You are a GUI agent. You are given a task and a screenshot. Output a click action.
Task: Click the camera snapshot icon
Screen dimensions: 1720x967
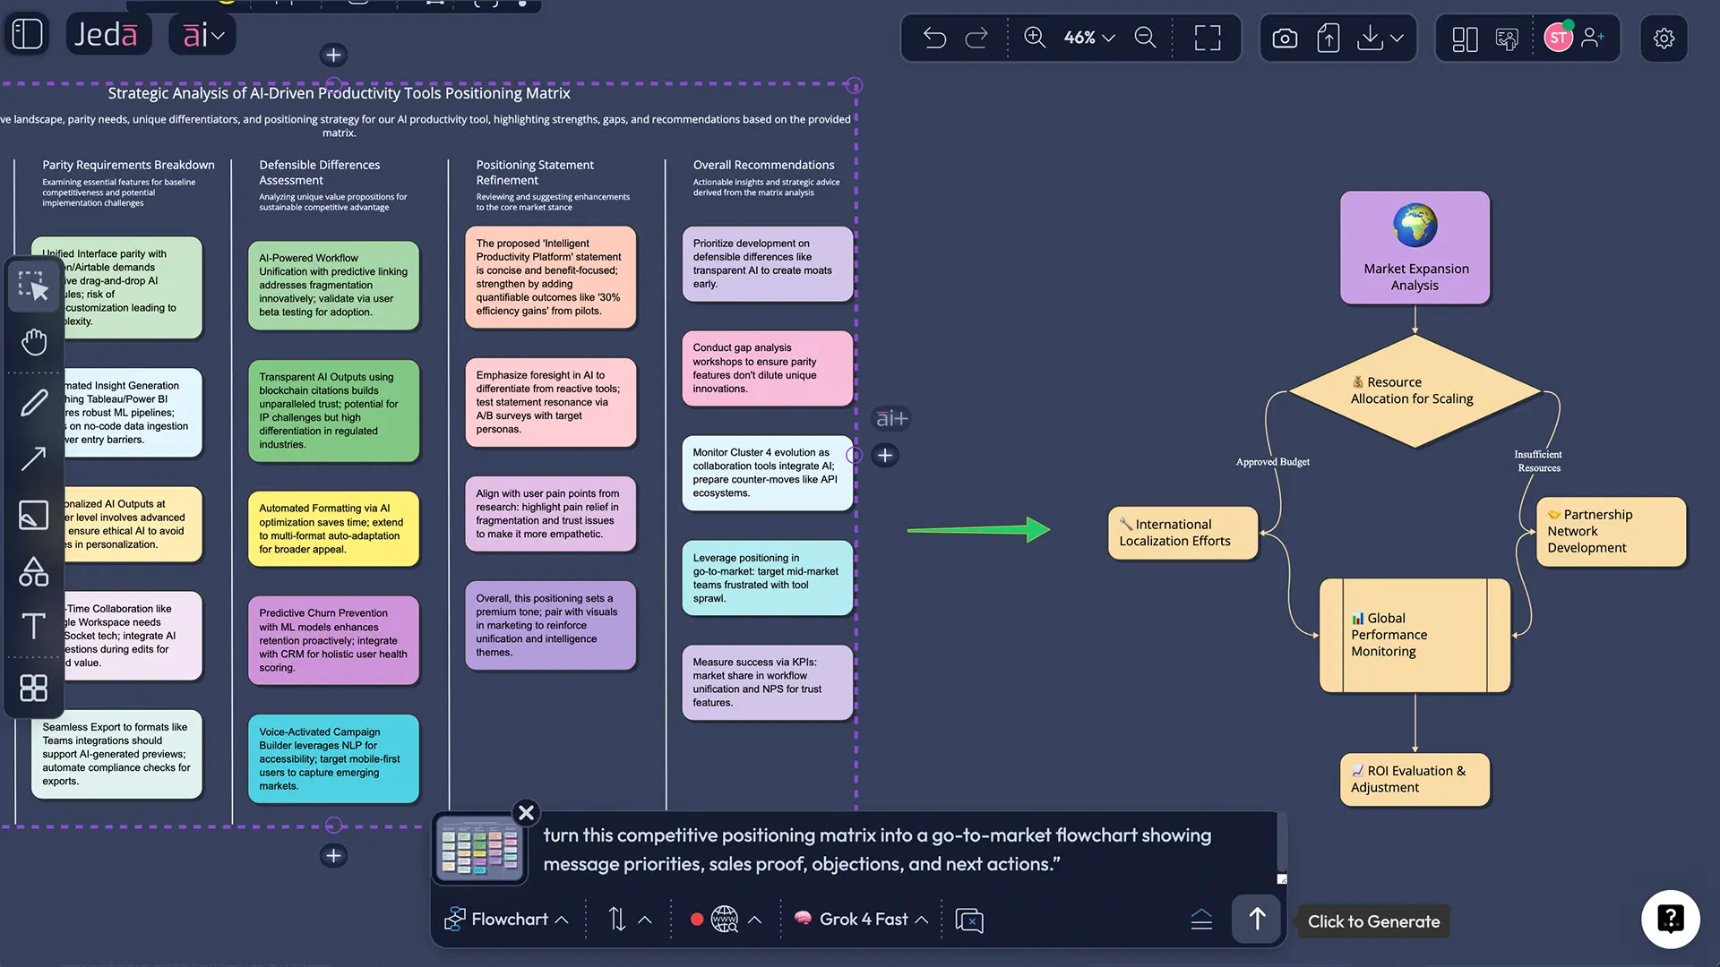(1284, 38)
